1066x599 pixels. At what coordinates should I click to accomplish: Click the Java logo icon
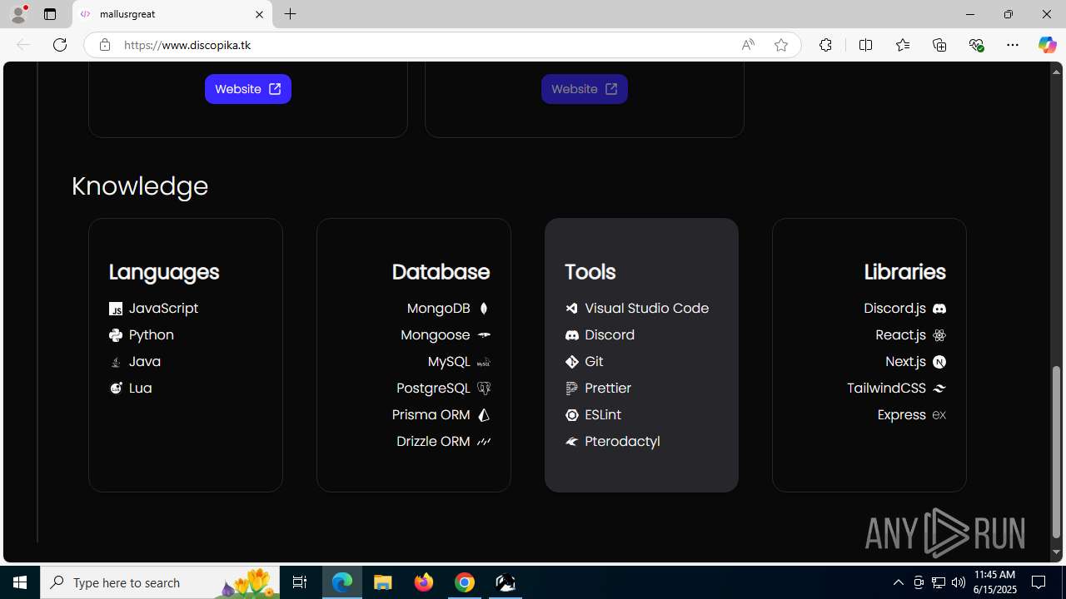(x=116, y=362)
